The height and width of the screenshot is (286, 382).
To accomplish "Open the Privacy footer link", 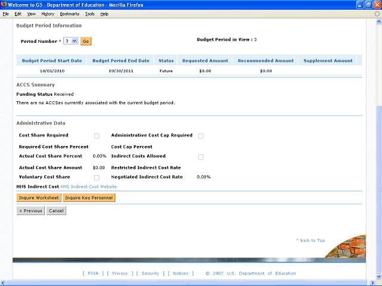I will pos(120,273).
